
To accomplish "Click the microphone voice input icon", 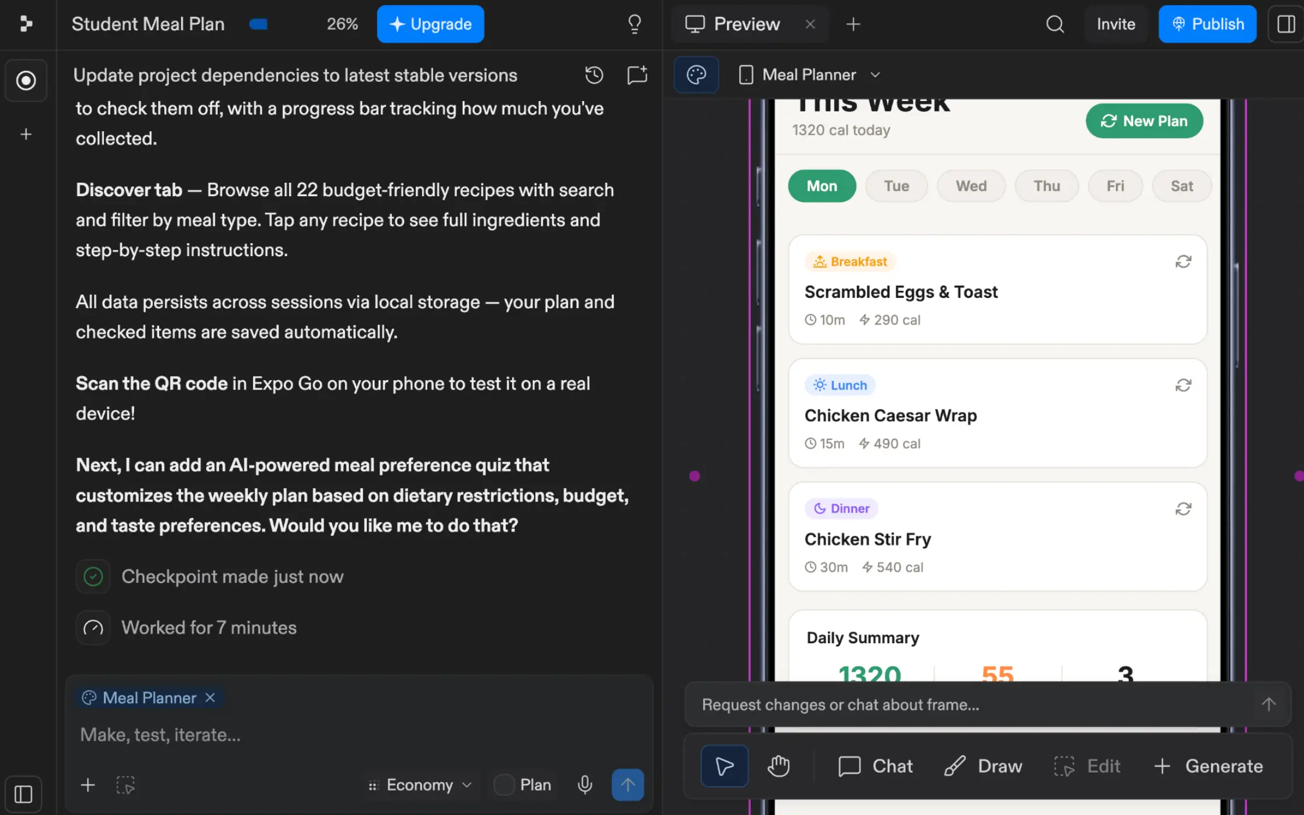I will click(x=585, y=785).
